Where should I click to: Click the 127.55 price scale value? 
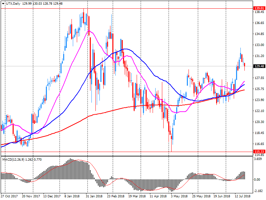[x=259, y=78]
